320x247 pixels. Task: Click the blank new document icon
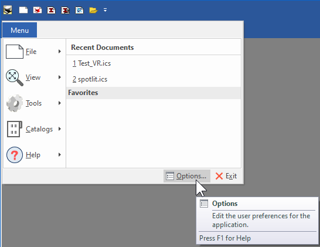coord(23,10)
